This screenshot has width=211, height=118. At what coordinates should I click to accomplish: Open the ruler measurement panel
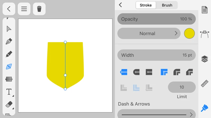205,83
